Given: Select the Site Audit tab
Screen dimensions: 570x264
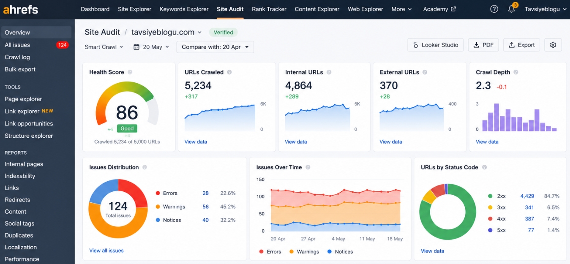Looking at the screenshot, I should (x=230, y=9).
